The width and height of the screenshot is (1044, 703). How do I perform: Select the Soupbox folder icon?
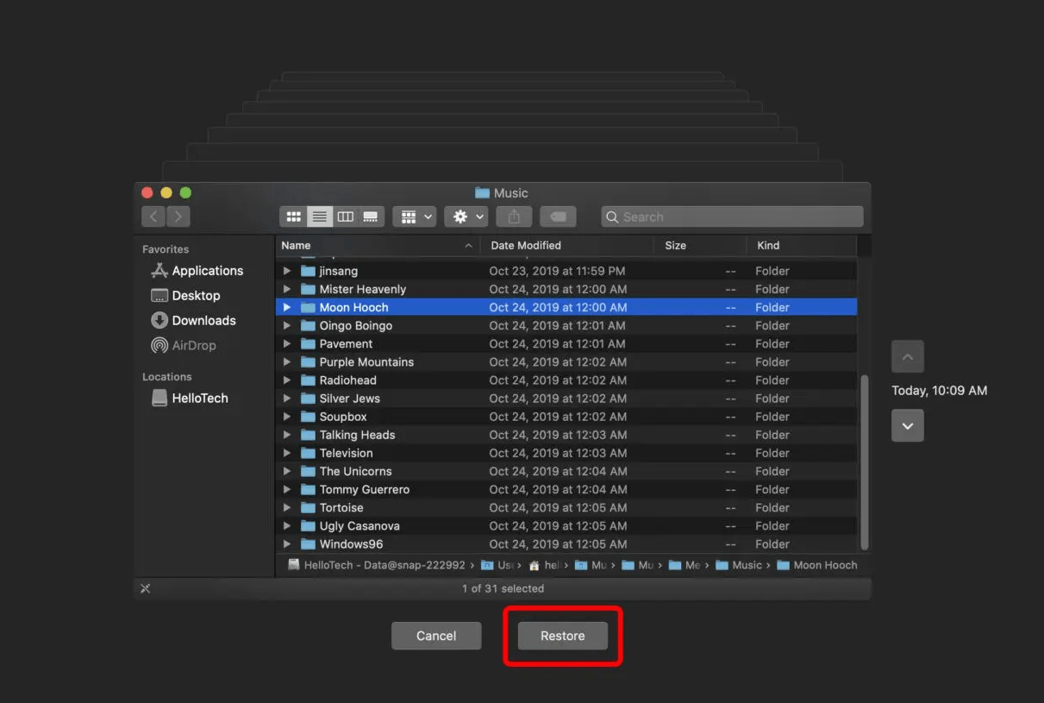(x=308, y=417)
